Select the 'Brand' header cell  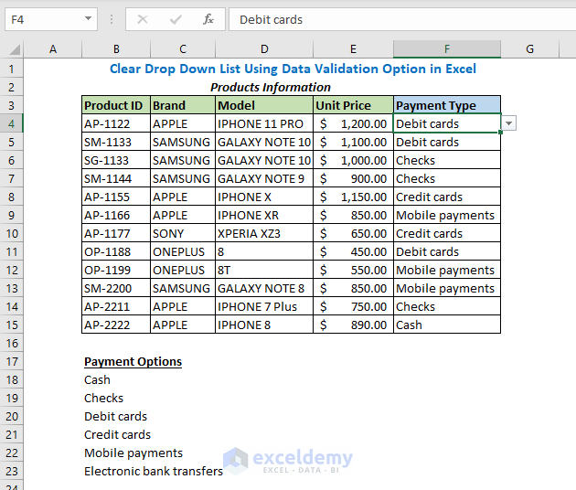[183, 105]
